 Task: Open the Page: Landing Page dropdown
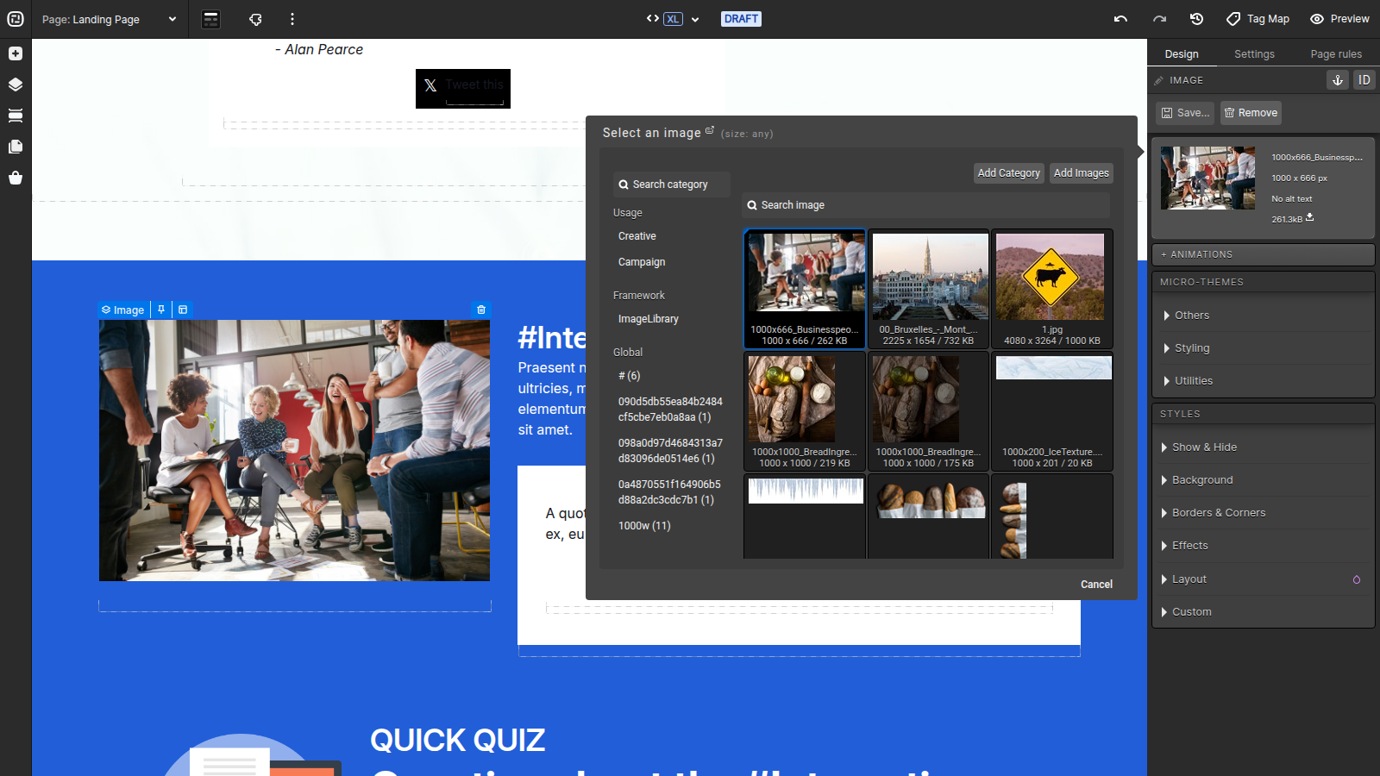[x=109, y=19]
